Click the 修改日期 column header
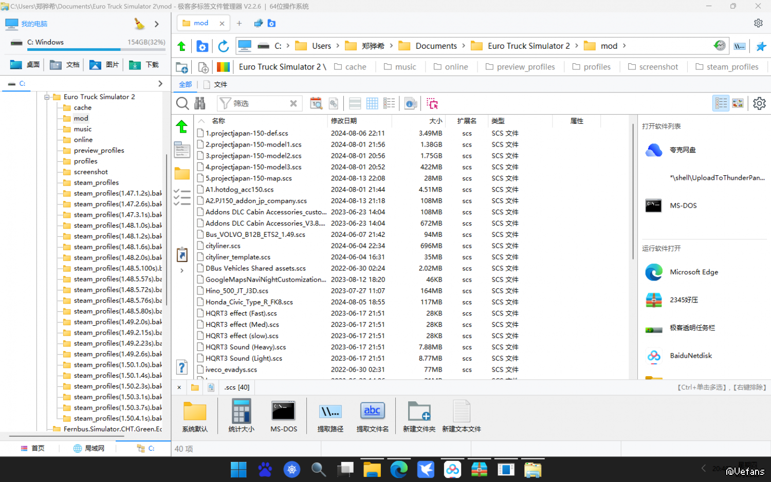Screen dimensions: 771x482 344,121
